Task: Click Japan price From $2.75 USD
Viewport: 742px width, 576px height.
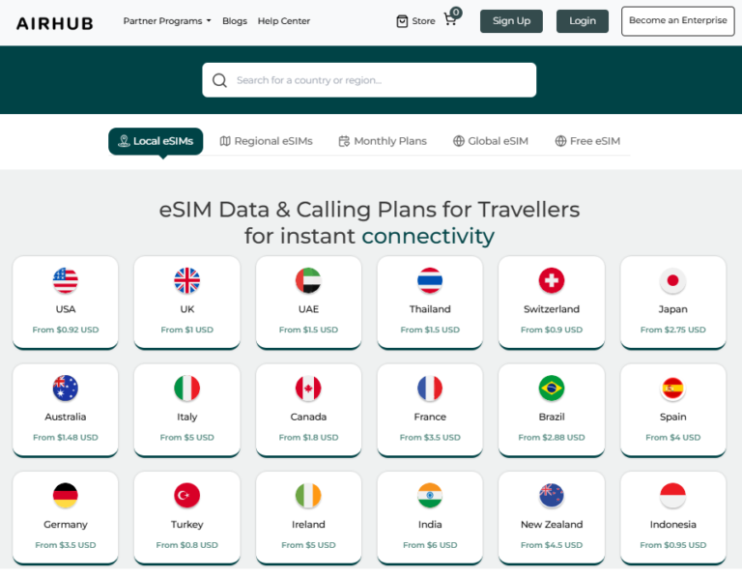Action: tap(672, 330)
